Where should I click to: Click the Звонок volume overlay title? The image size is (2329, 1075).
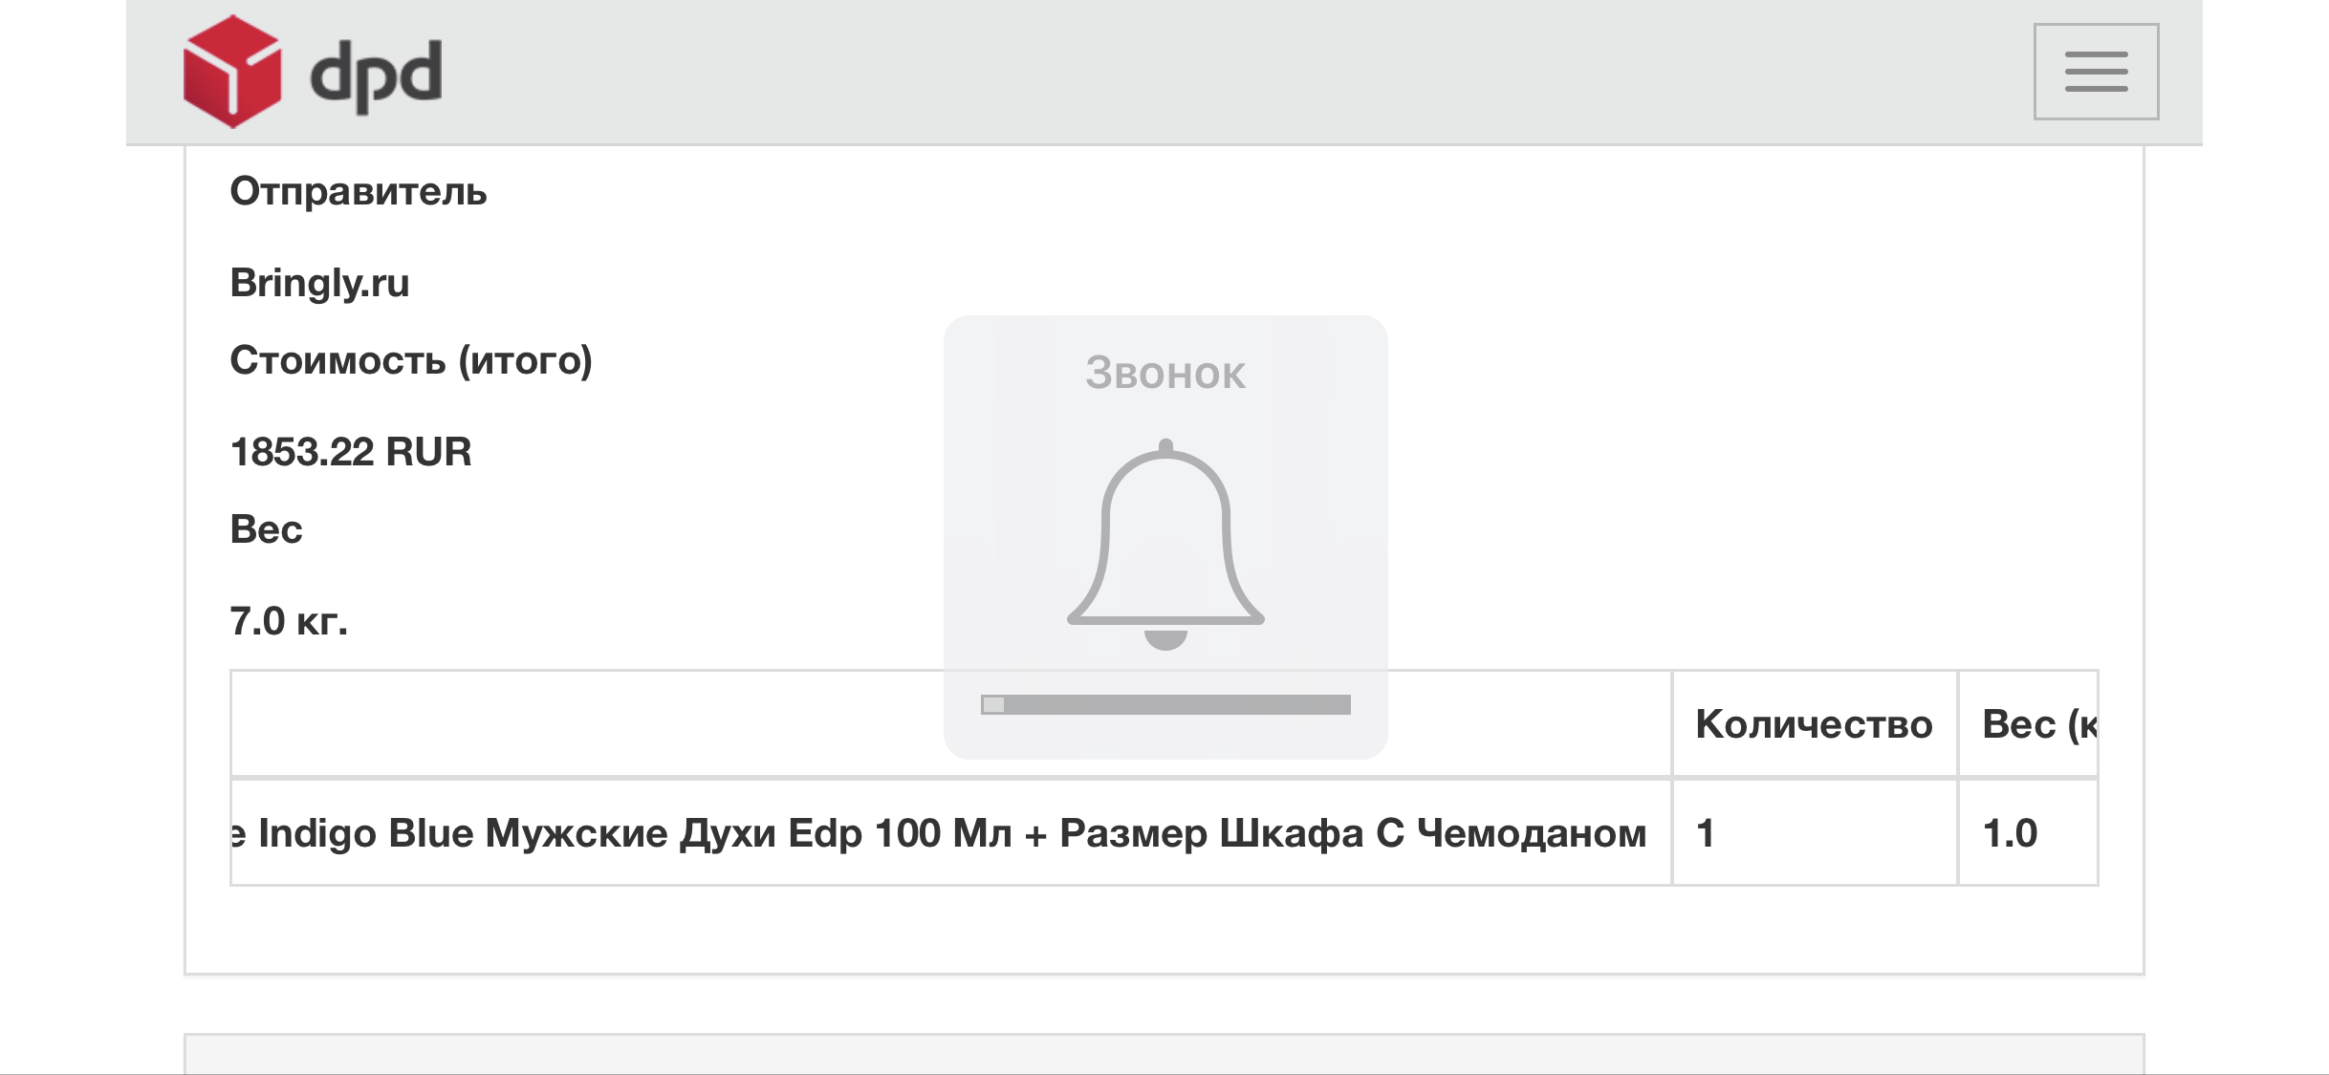click(1165, 374)
